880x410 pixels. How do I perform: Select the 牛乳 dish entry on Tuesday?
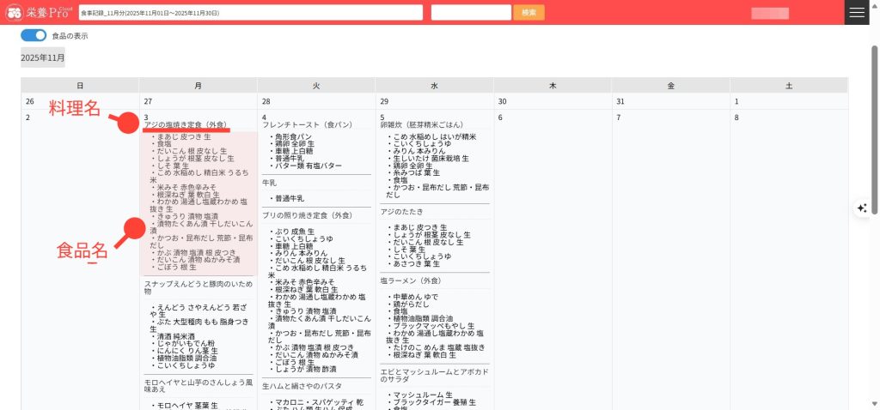point(269,183)
